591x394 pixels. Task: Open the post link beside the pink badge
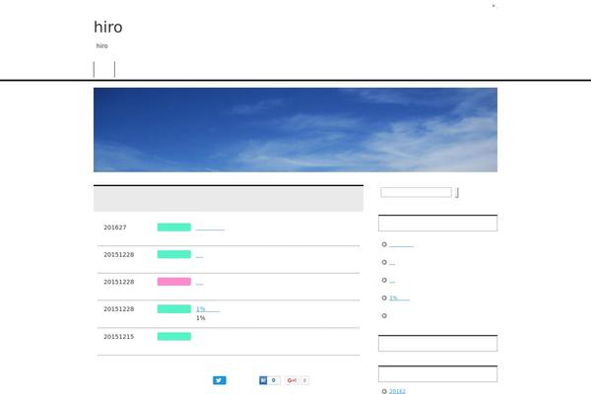[199, 283]
